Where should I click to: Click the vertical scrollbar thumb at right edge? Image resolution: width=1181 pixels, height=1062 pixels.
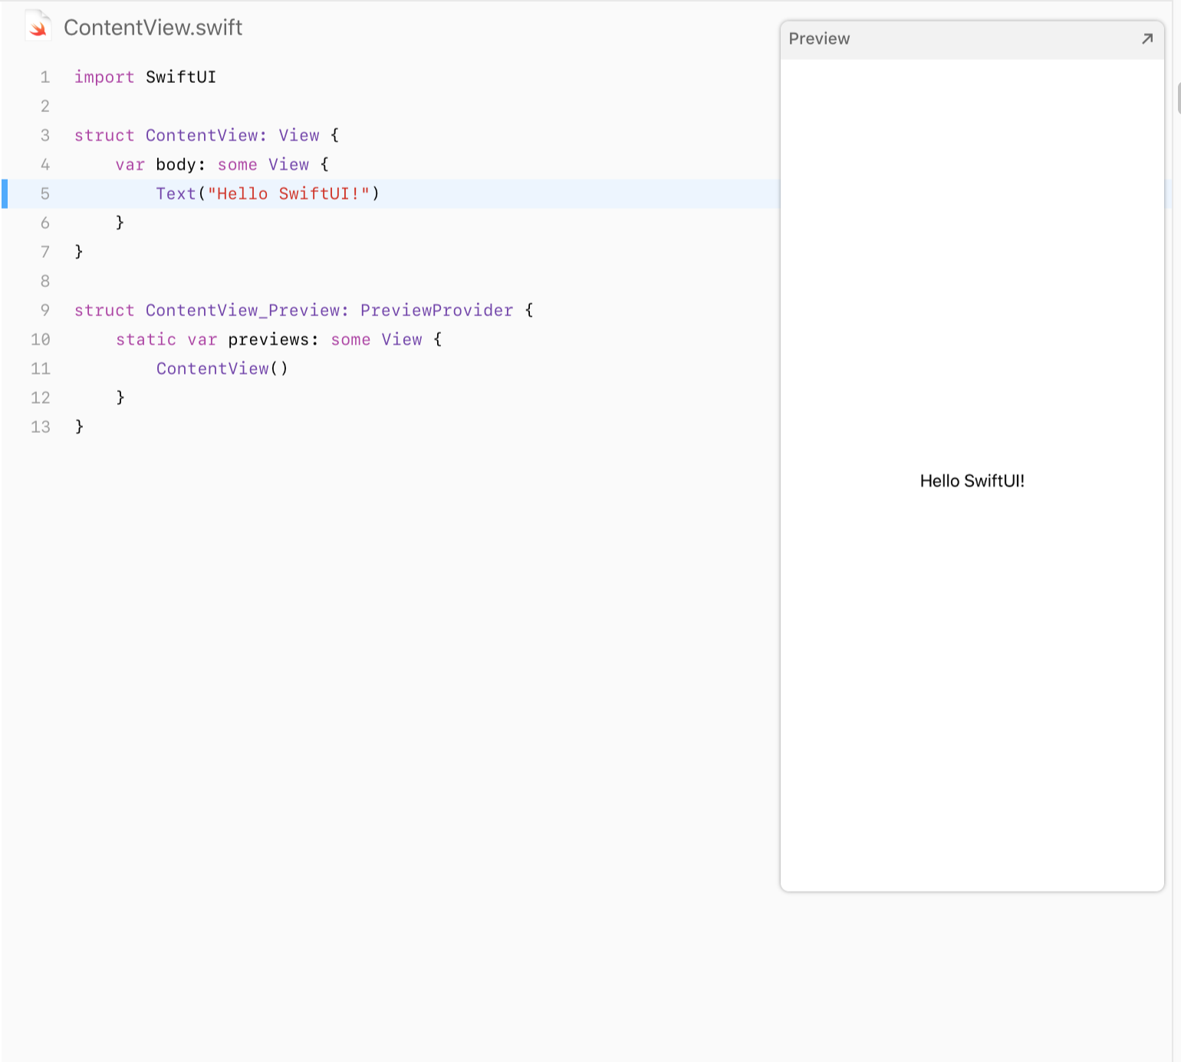pyautogui.click(x=1178, y=98)
